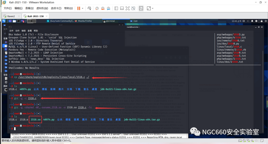Toggle the thumbnail bar icon

[122, 8]
